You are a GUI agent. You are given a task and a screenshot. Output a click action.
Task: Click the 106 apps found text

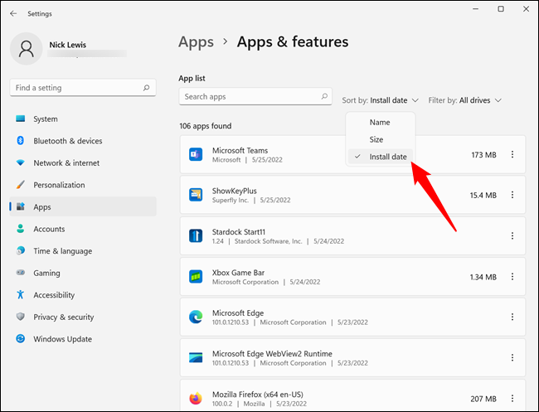click(x=205, y=126)
